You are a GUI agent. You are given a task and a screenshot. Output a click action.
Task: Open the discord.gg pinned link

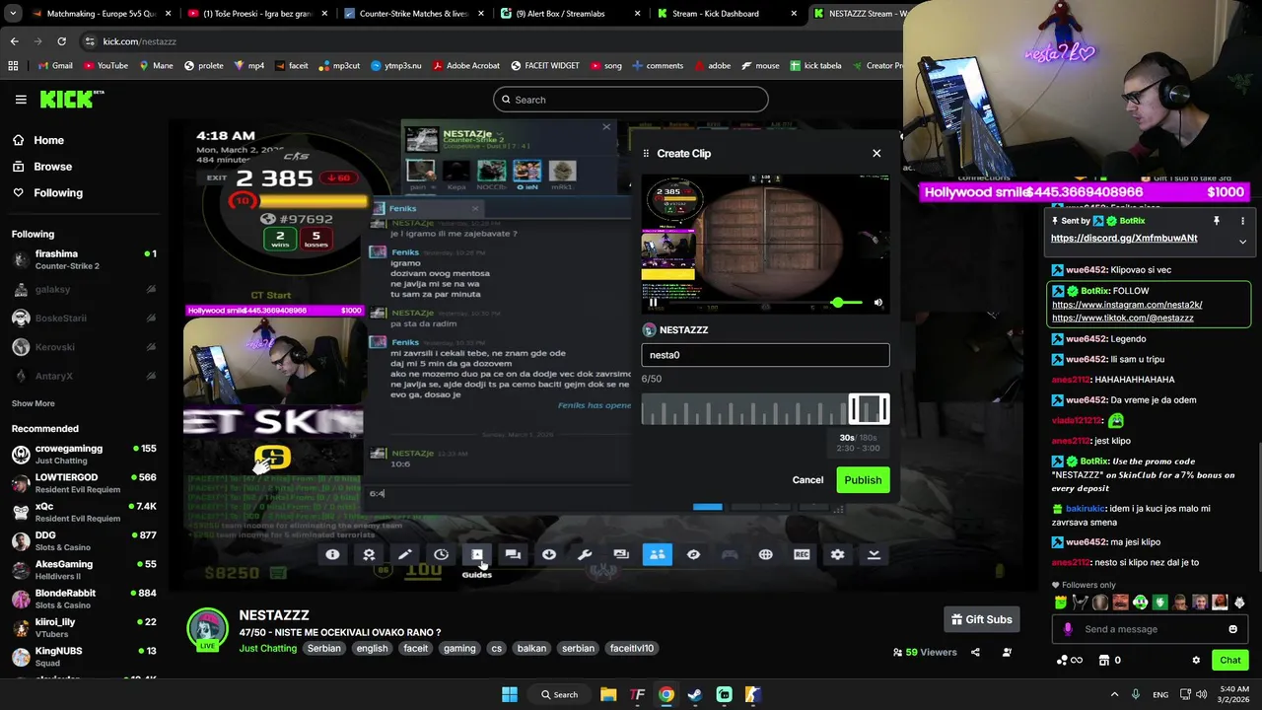[1124, 238]
